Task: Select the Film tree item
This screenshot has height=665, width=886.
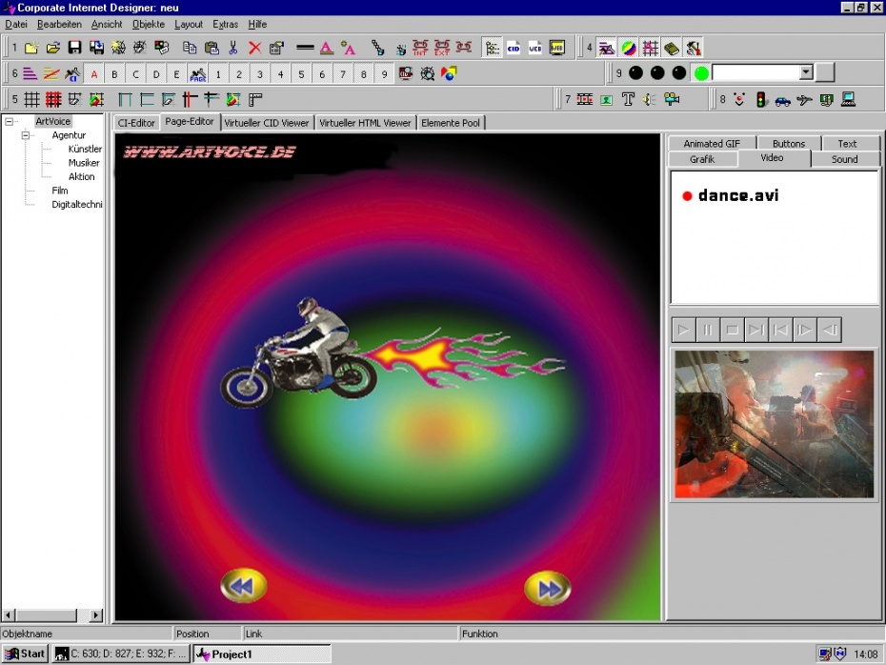Action: click(60, 191)
